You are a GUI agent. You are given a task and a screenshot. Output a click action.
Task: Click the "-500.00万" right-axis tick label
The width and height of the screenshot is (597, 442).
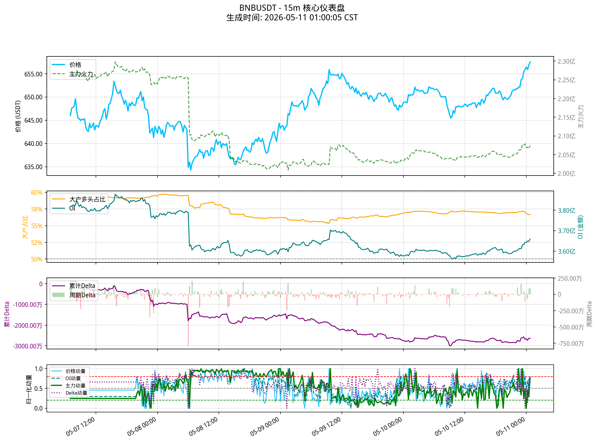(x=571, y=328)
